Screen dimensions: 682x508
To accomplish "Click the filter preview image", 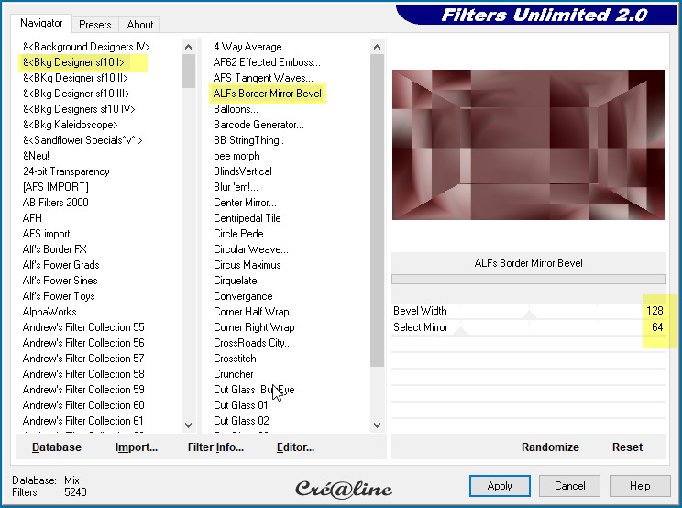I will tap(528, 145).
